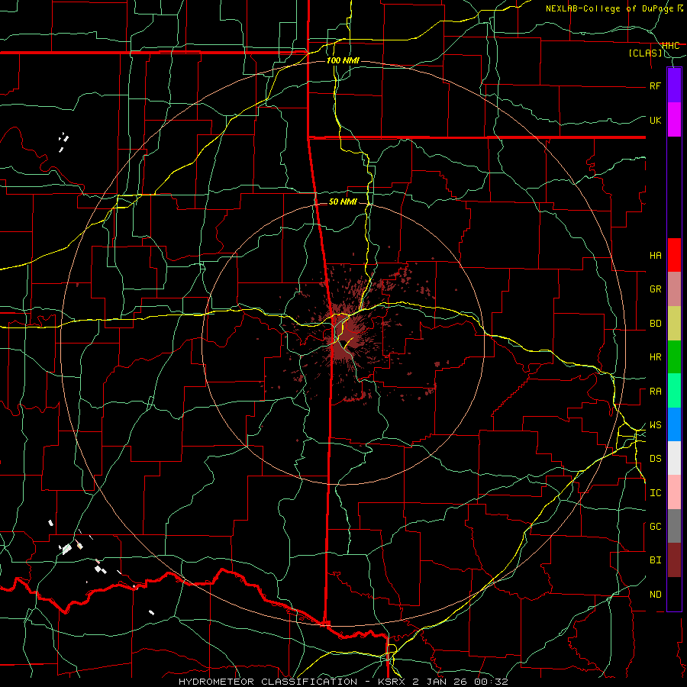Click the GR legend label

[x=655, y=289]
